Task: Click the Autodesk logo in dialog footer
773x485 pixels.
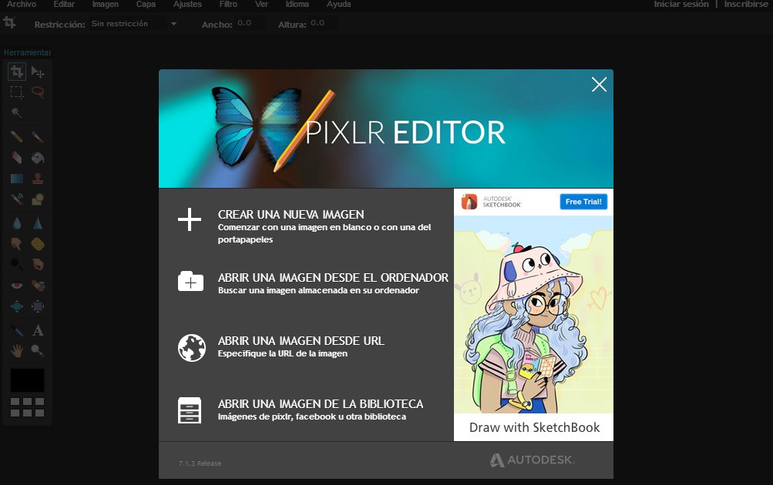Action: tap(533, 460)
